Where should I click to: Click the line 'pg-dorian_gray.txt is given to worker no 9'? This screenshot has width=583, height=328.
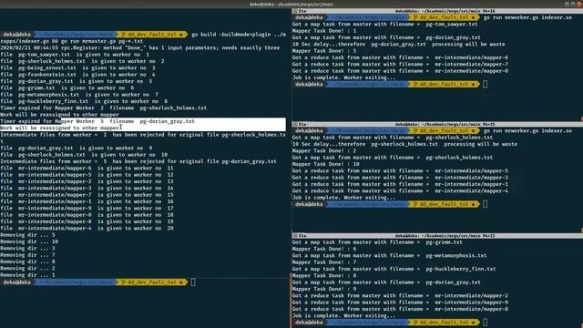click(x=77, y=148)
